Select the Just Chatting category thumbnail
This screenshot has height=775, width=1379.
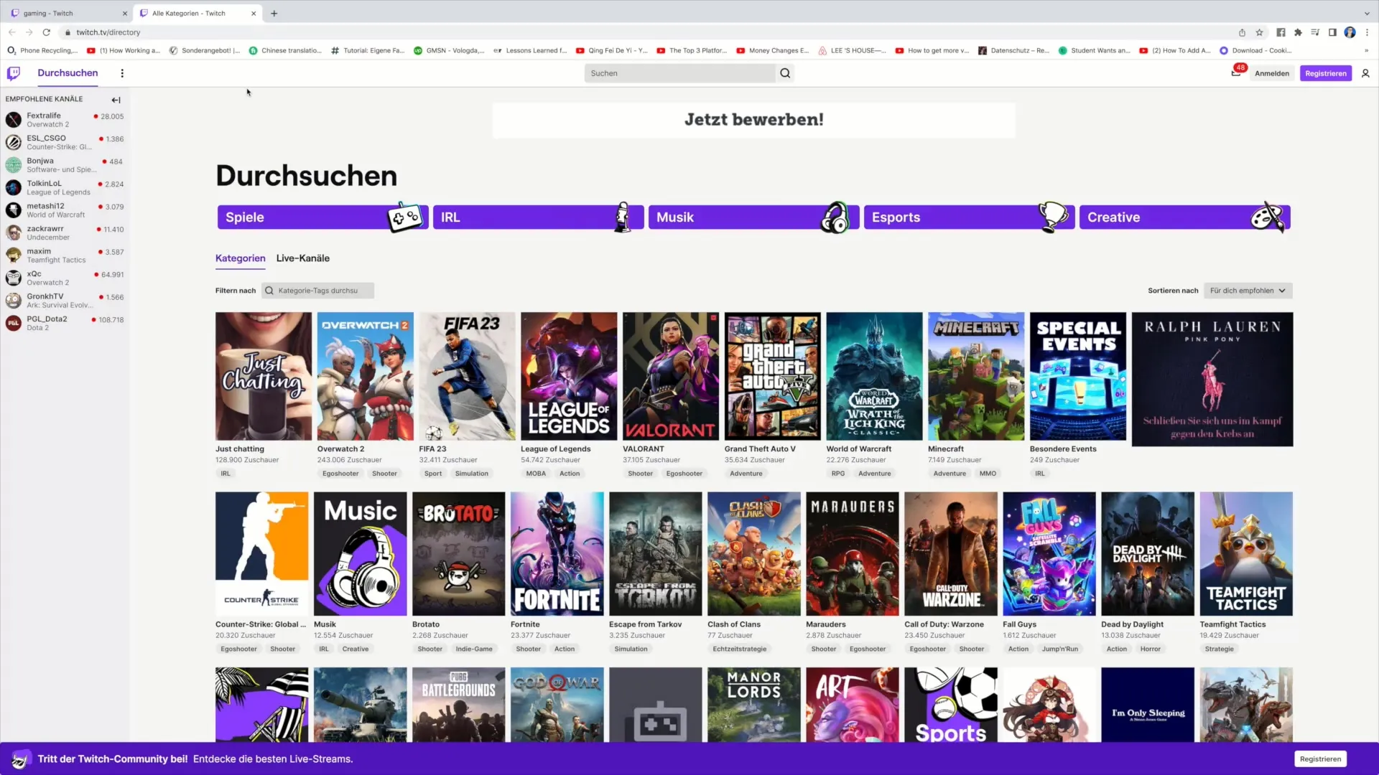264,376
